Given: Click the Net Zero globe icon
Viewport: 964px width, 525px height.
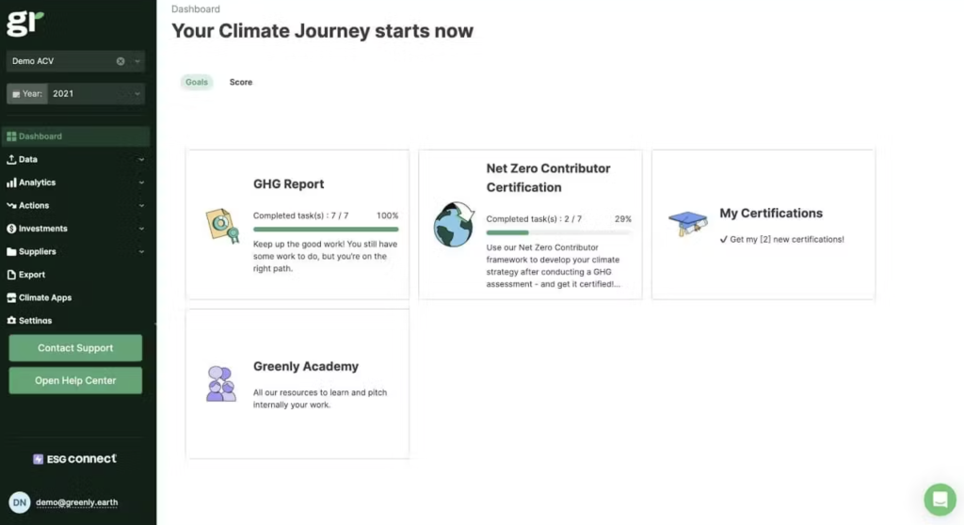Looking at the screenshot, I should click(453, 225).
